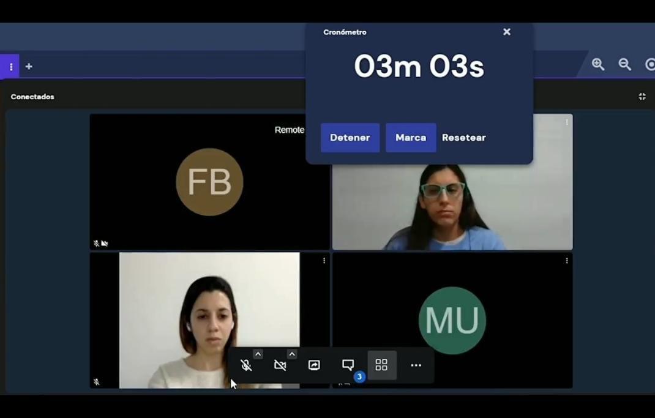
Task: Click the zoom out magnifier icon
Action: pos(624,64)
